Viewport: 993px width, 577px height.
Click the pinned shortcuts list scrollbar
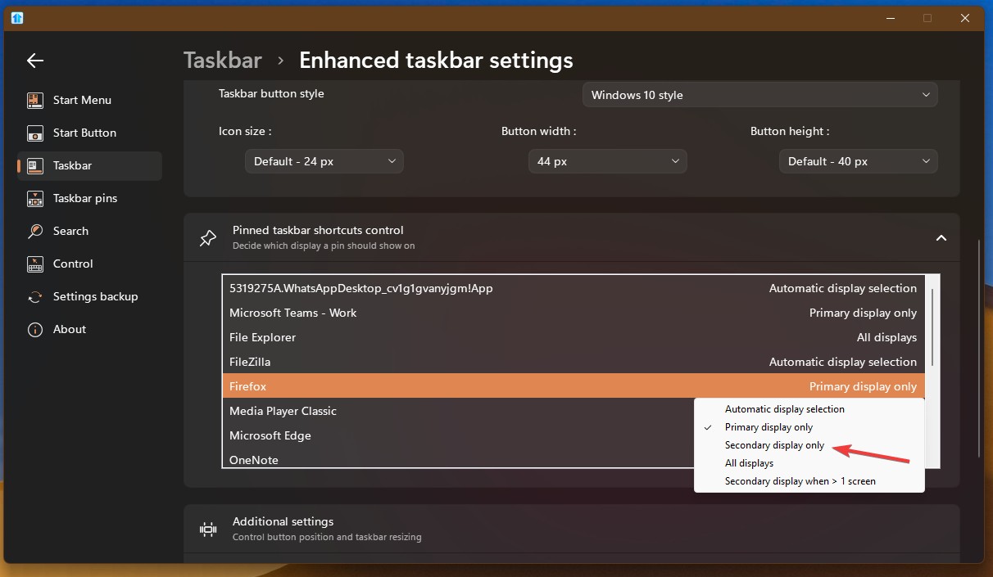pos(932,327)
